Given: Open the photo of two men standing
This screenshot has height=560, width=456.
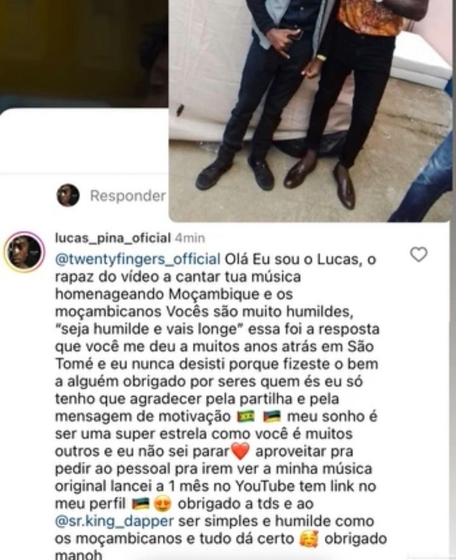Looking at the screenshot, I should [310, 110].
